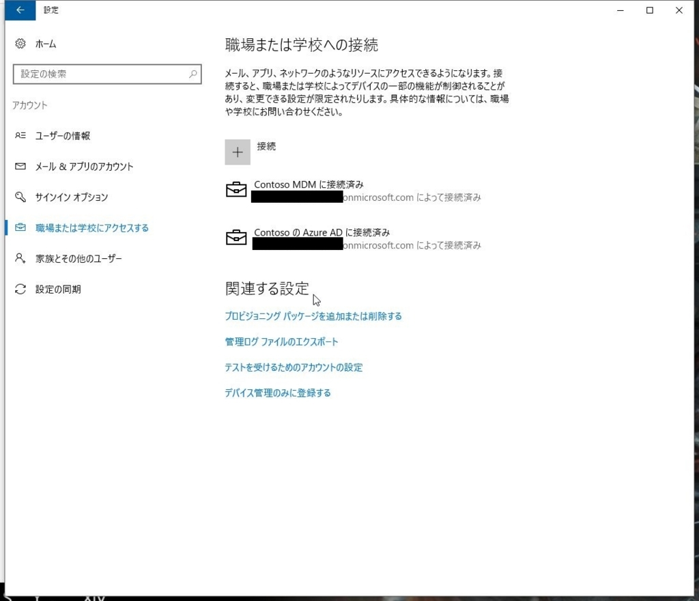
Task: Open プロビジョニング パッケージを追加または削除する link
Action: (313, 316)
